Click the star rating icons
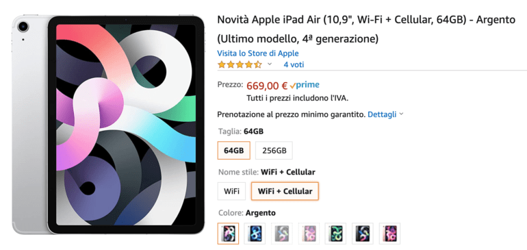This screenshot has width=527, height=250. tap(240, 64)
